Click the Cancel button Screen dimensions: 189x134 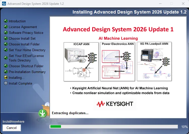click(12, 128)
